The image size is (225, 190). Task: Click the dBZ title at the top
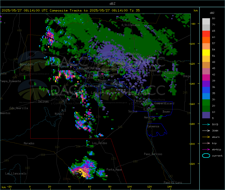pos(112,4)
